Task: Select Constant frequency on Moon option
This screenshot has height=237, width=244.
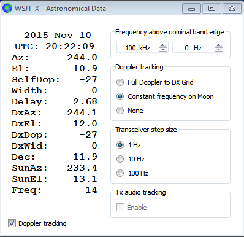Action: click(x=165, y=96)
